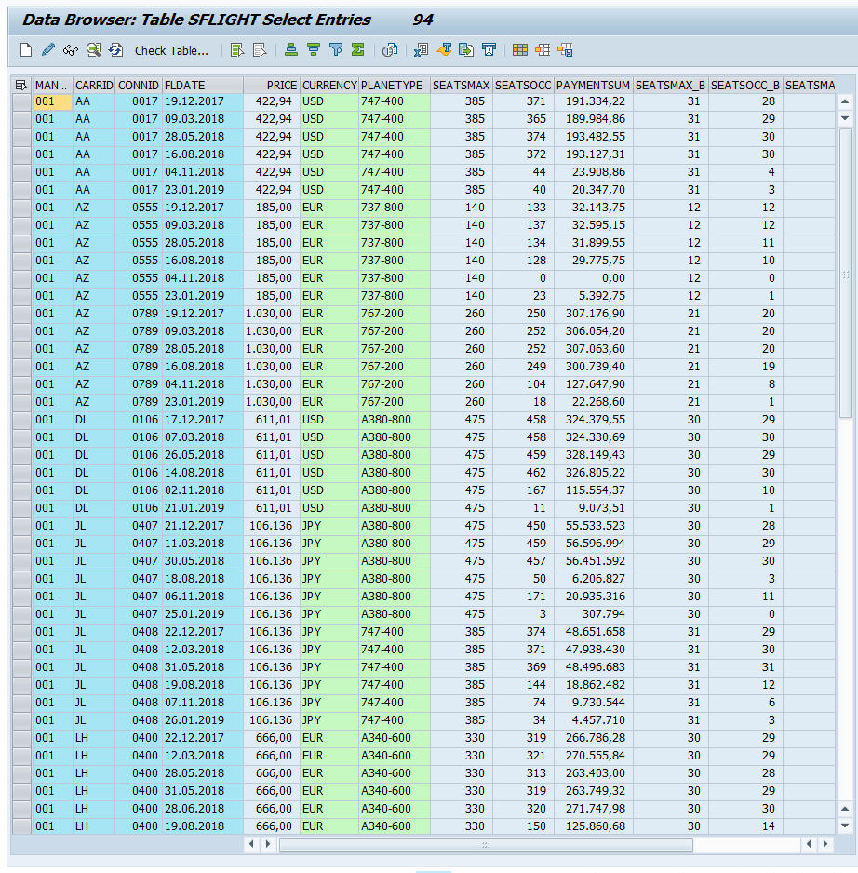Click the PLANETYPE column header
Viewport: 858px width, 873px height.
click(x=395, y=86)
